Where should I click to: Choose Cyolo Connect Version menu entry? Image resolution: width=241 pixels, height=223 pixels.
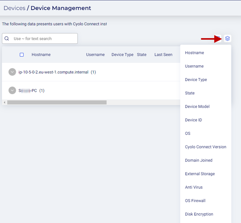[205, 147]
